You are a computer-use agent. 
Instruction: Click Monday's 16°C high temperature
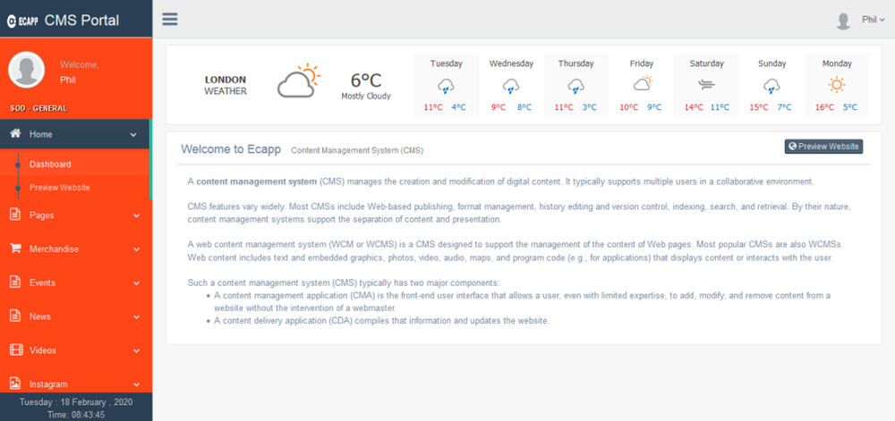(824, 107)
